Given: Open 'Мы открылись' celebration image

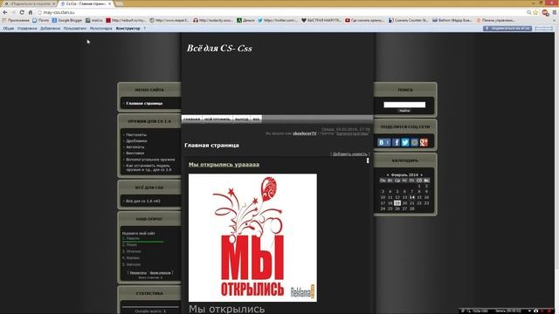Looking at the screenshot, I should pyautogui.click(x=252, y=238).
